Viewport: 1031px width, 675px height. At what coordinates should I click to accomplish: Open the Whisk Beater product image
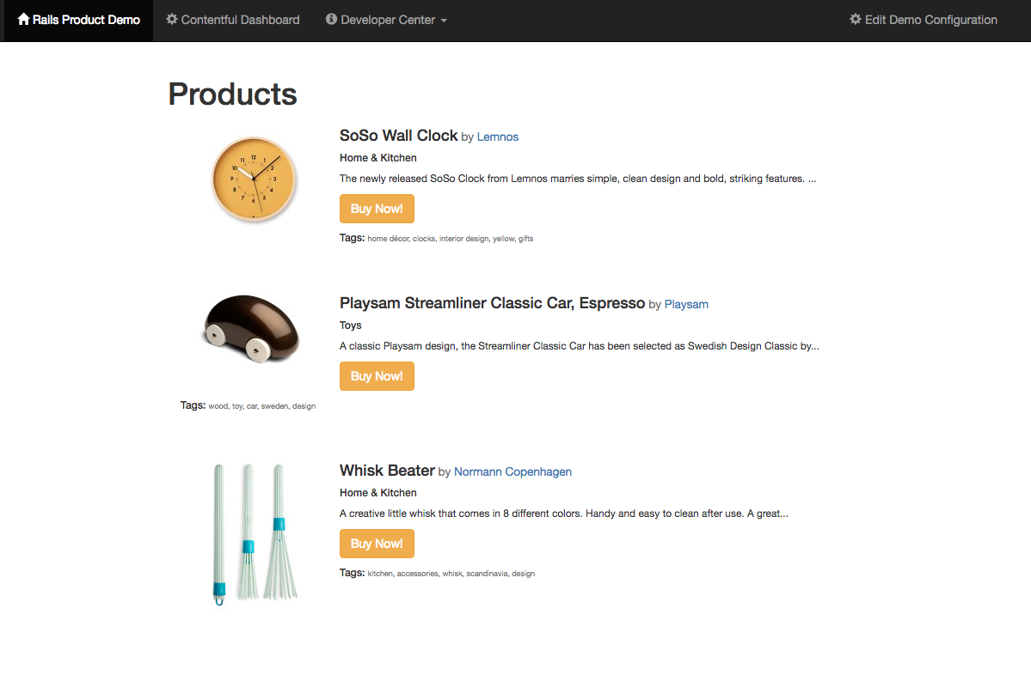pos(255,534)
